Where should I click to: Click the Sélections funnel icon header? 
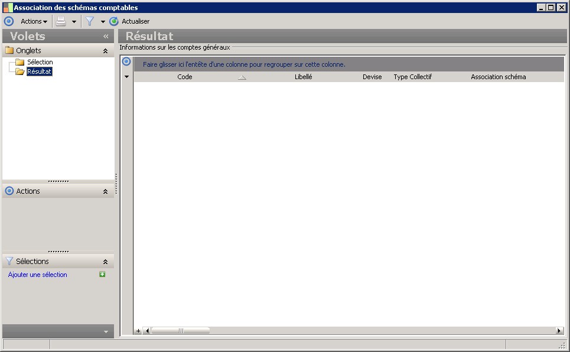pyautogui.click(x=9, y=261)
